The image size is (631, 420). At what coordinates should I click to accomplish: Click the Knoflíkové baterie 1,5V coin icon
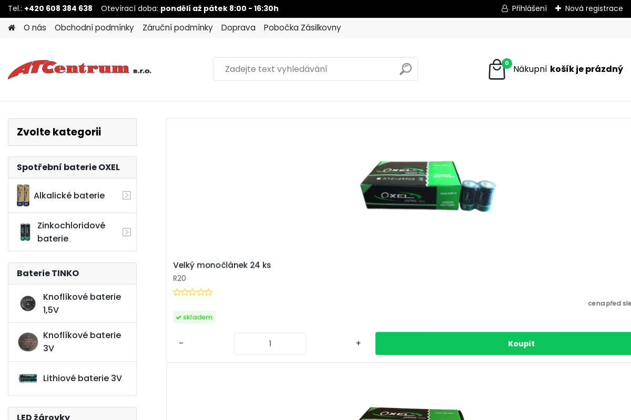tap(28, 303)
